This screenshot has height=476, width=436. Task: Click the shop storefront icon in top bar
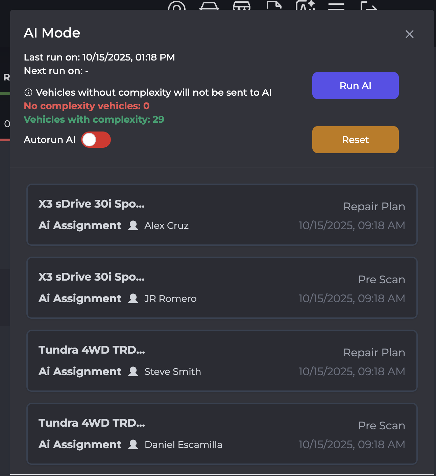[242, 6]
